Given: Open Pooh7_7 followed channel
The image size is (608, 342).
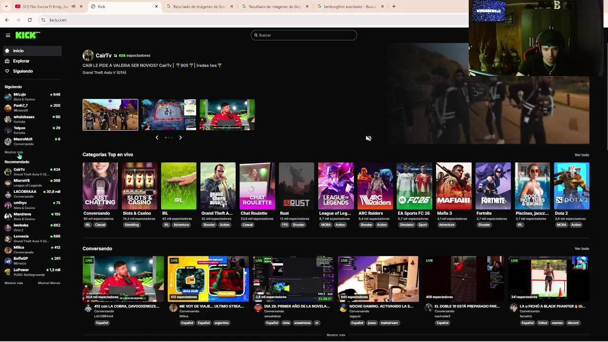Looking at the screenshot, I should point(32,108).
